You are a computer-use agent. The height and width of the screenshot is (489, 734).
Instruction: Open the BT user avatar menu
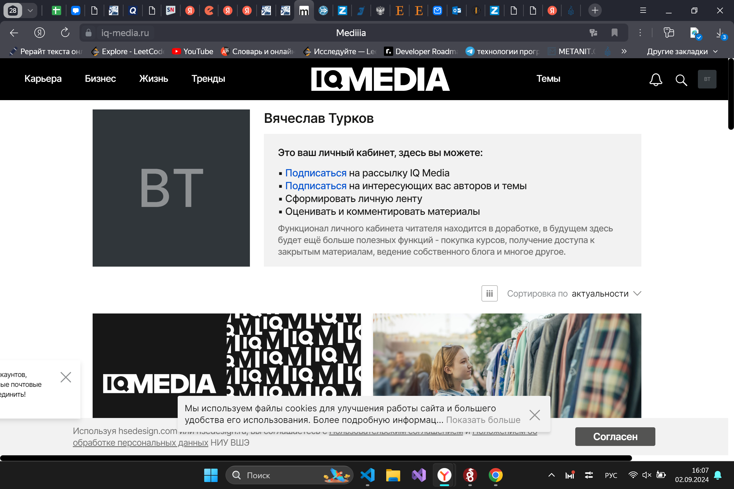coord(707,79)
